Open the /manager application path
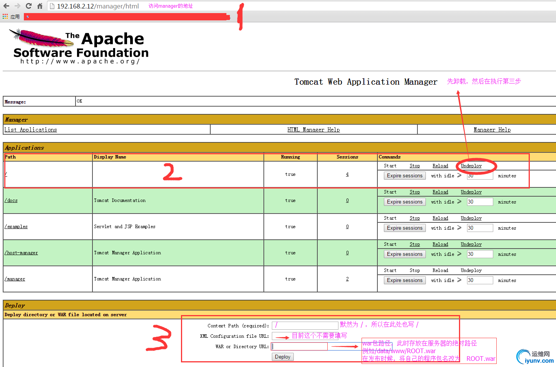556x367 pixels. [15, 279]
